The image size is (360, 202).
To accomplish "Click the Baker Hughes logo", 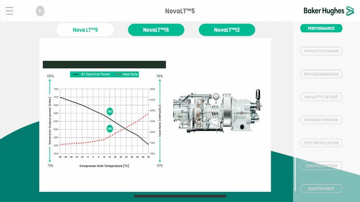I will pos(329,11).
